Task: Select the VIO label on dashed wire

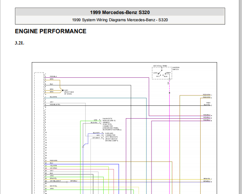Action: 168,83
